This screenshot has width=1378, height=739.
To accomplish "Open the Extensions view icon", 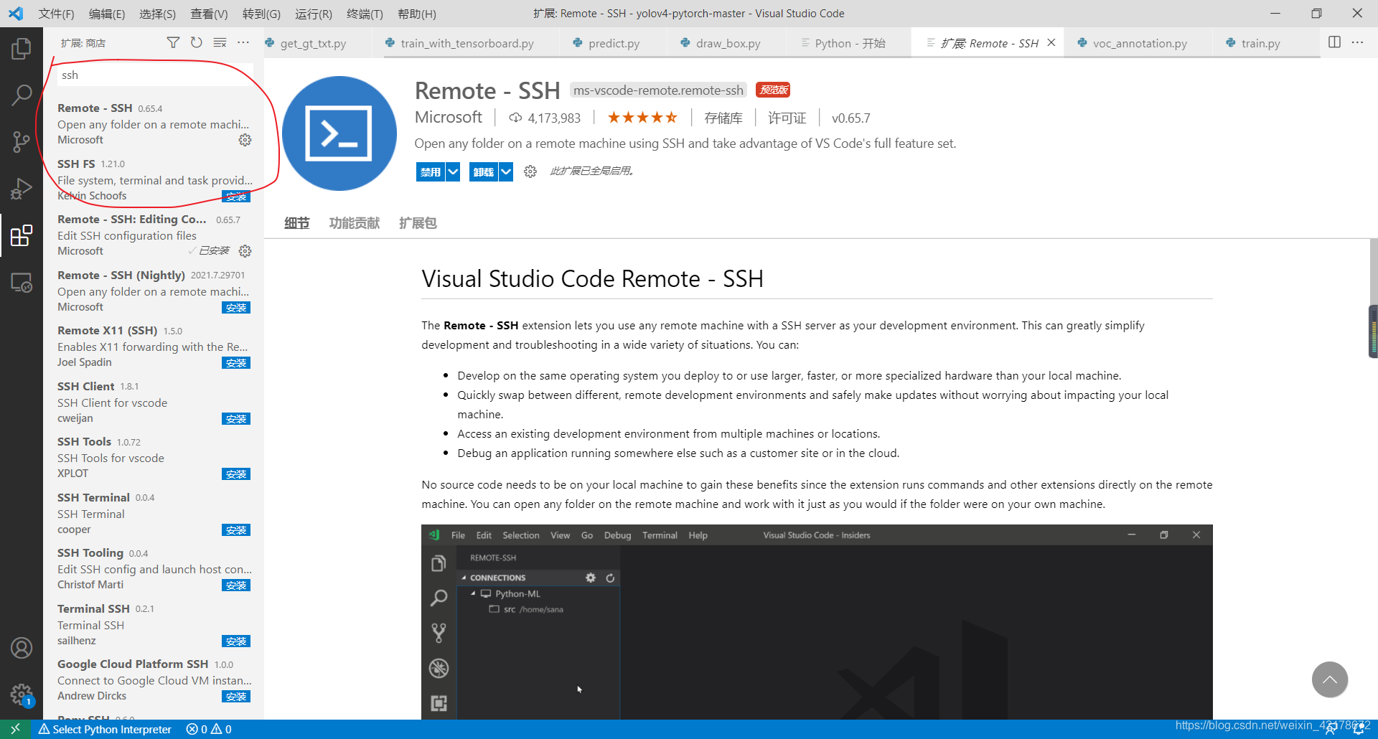I will [22, 235].
